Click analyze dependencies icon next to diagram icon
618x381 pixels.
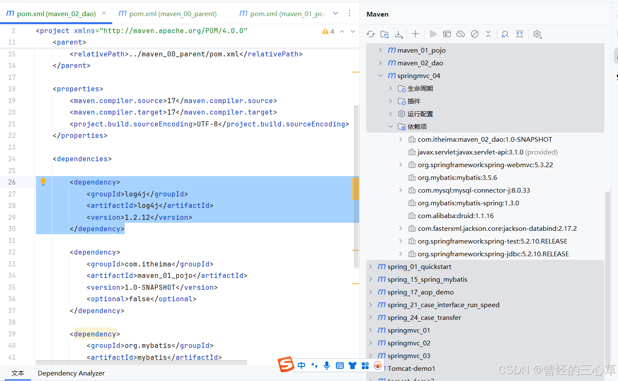point(519,34)
